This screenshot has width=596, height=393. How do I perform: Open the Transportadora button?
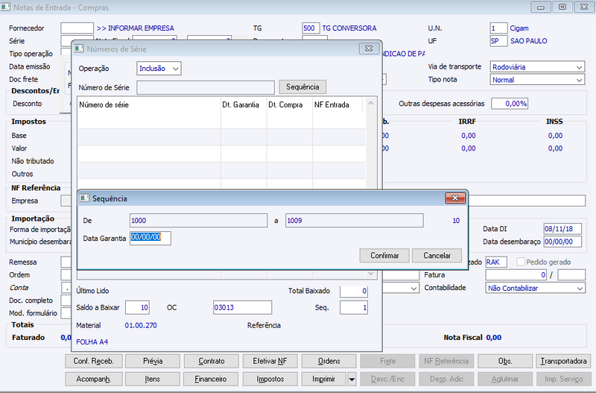point(563,361)
